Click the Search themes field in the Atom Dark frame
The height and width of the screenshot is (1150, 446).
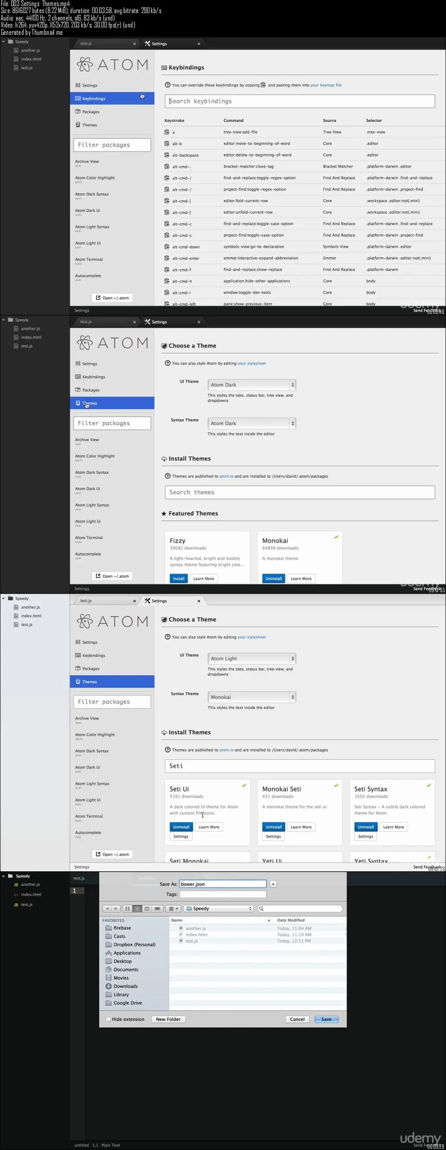(x=300, y=492)
